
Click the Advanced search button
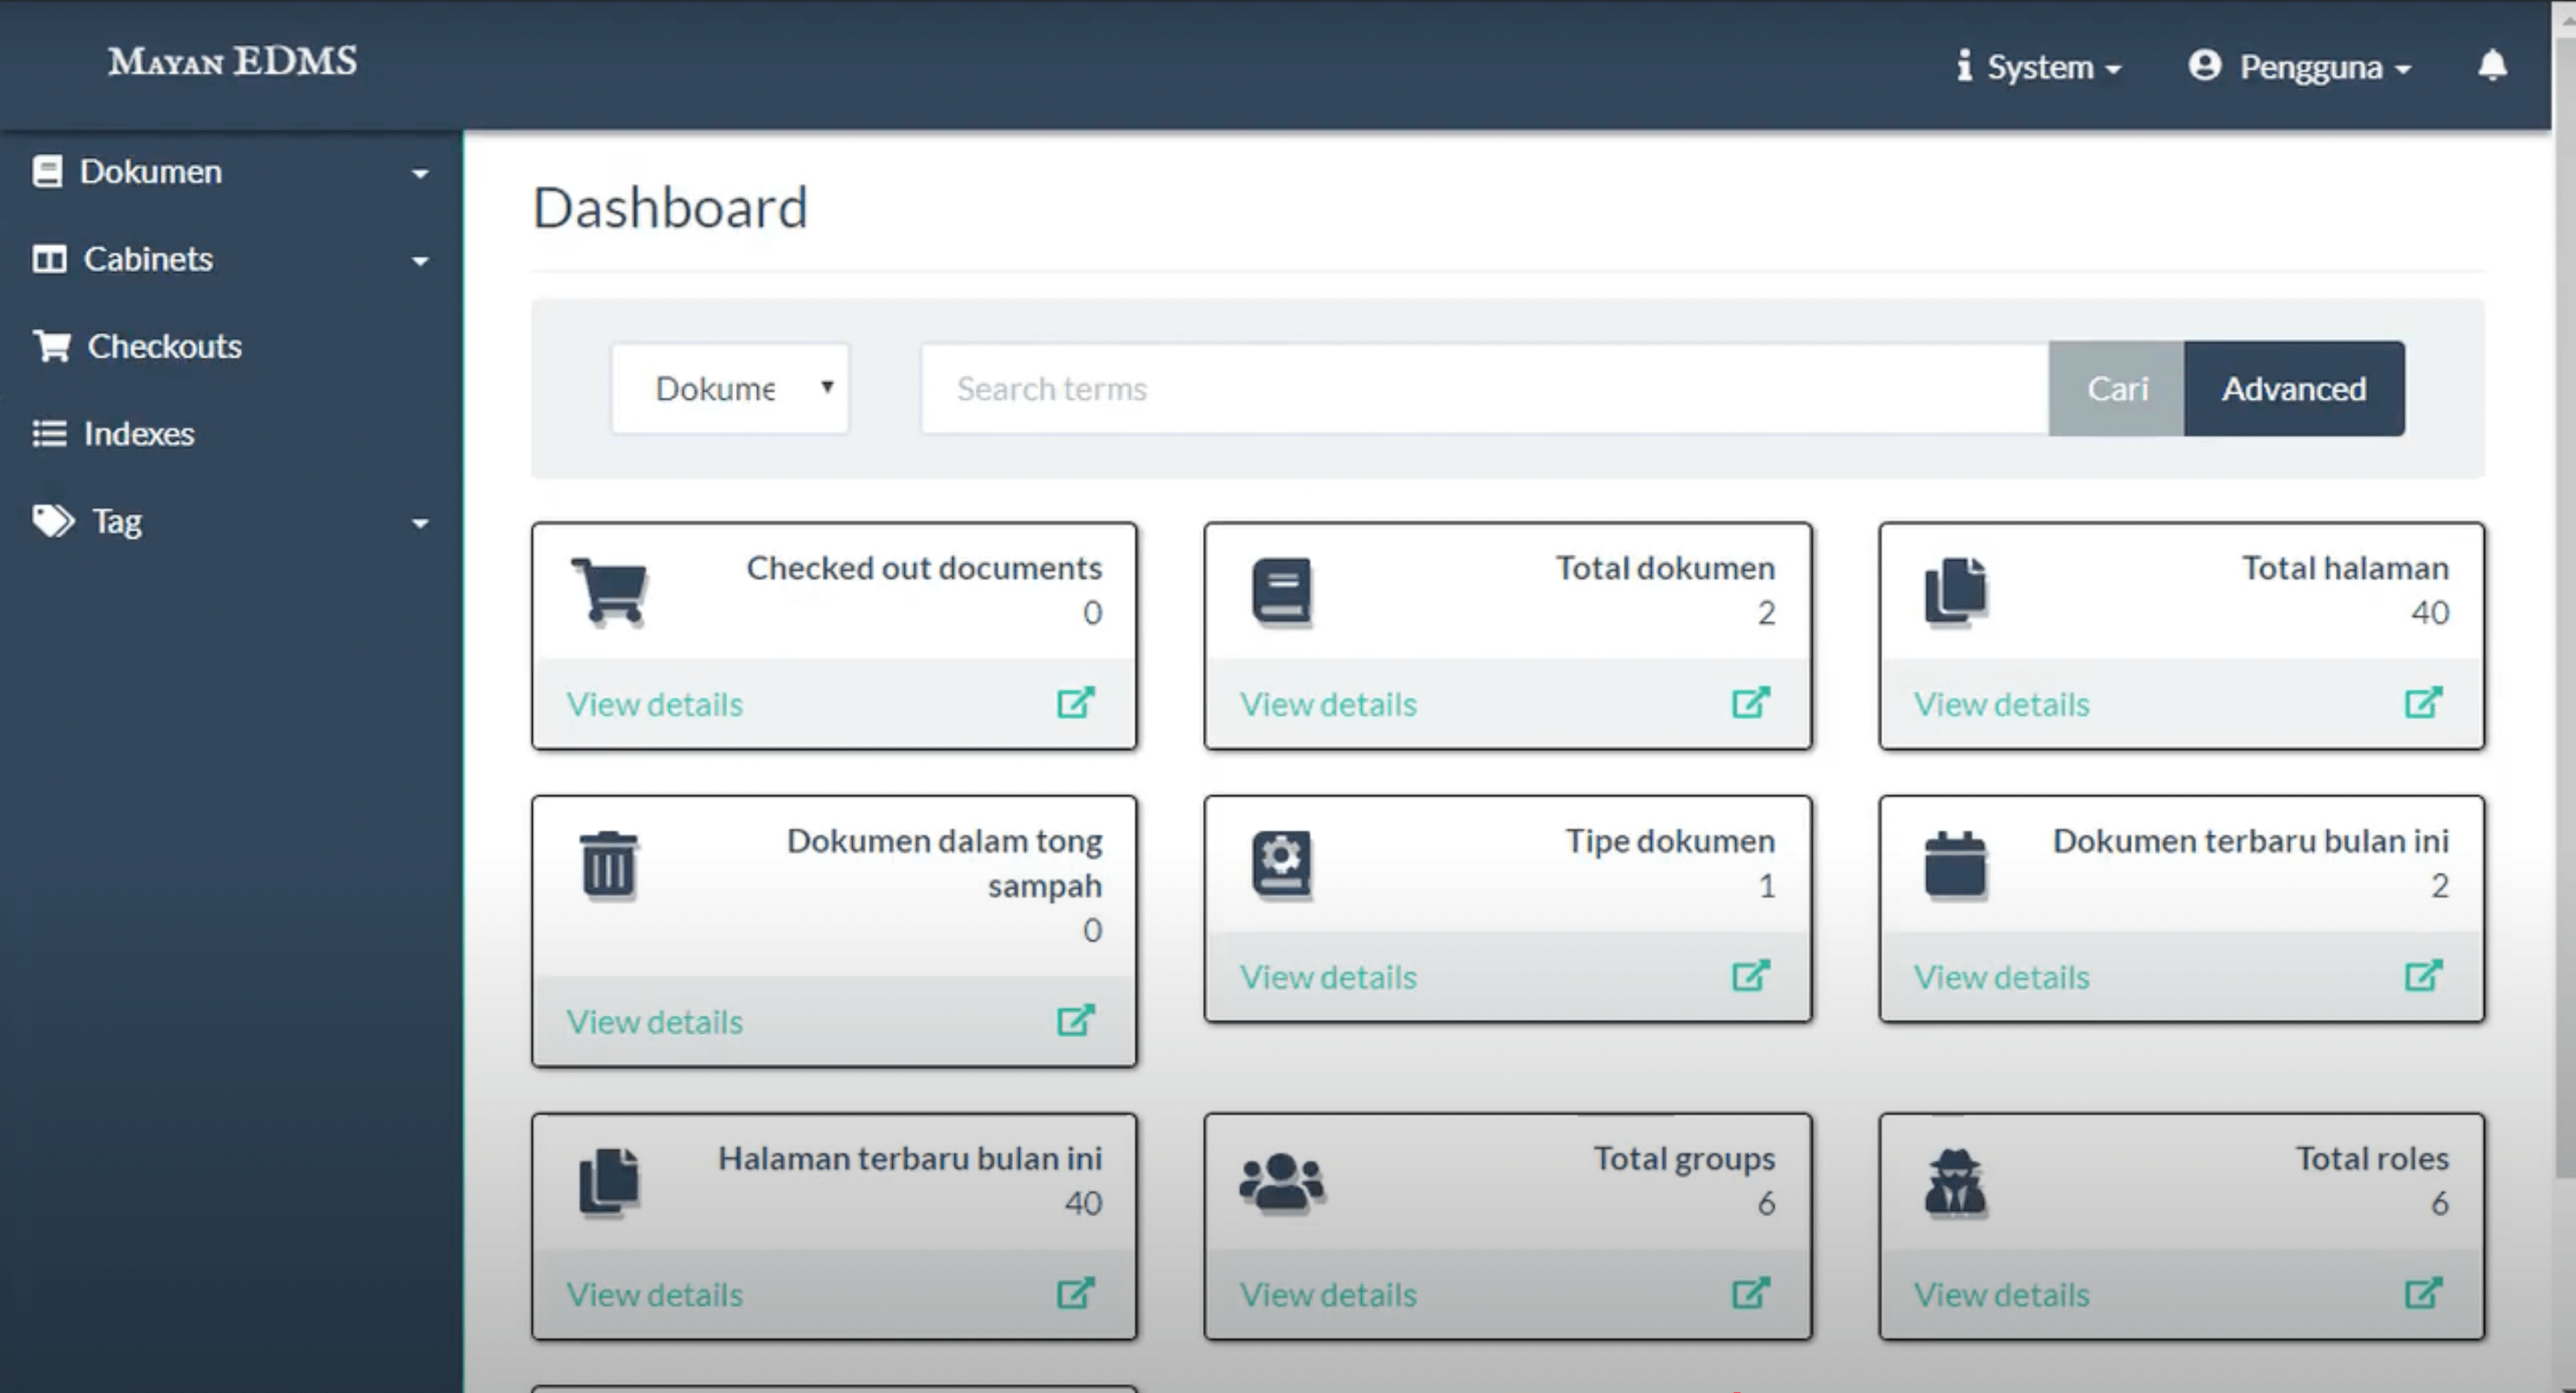click(x=2294, y=389)
